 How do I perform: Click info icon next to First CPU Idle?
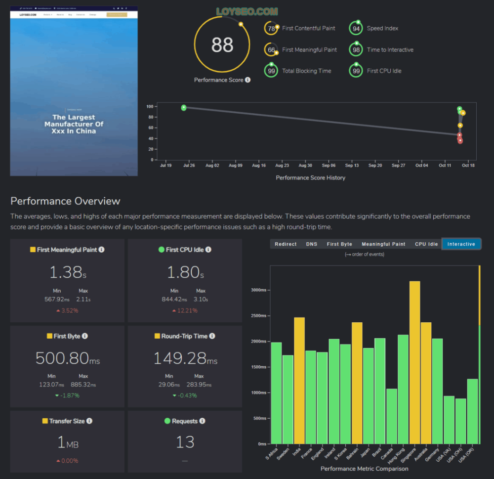click(x=208, y=250)
